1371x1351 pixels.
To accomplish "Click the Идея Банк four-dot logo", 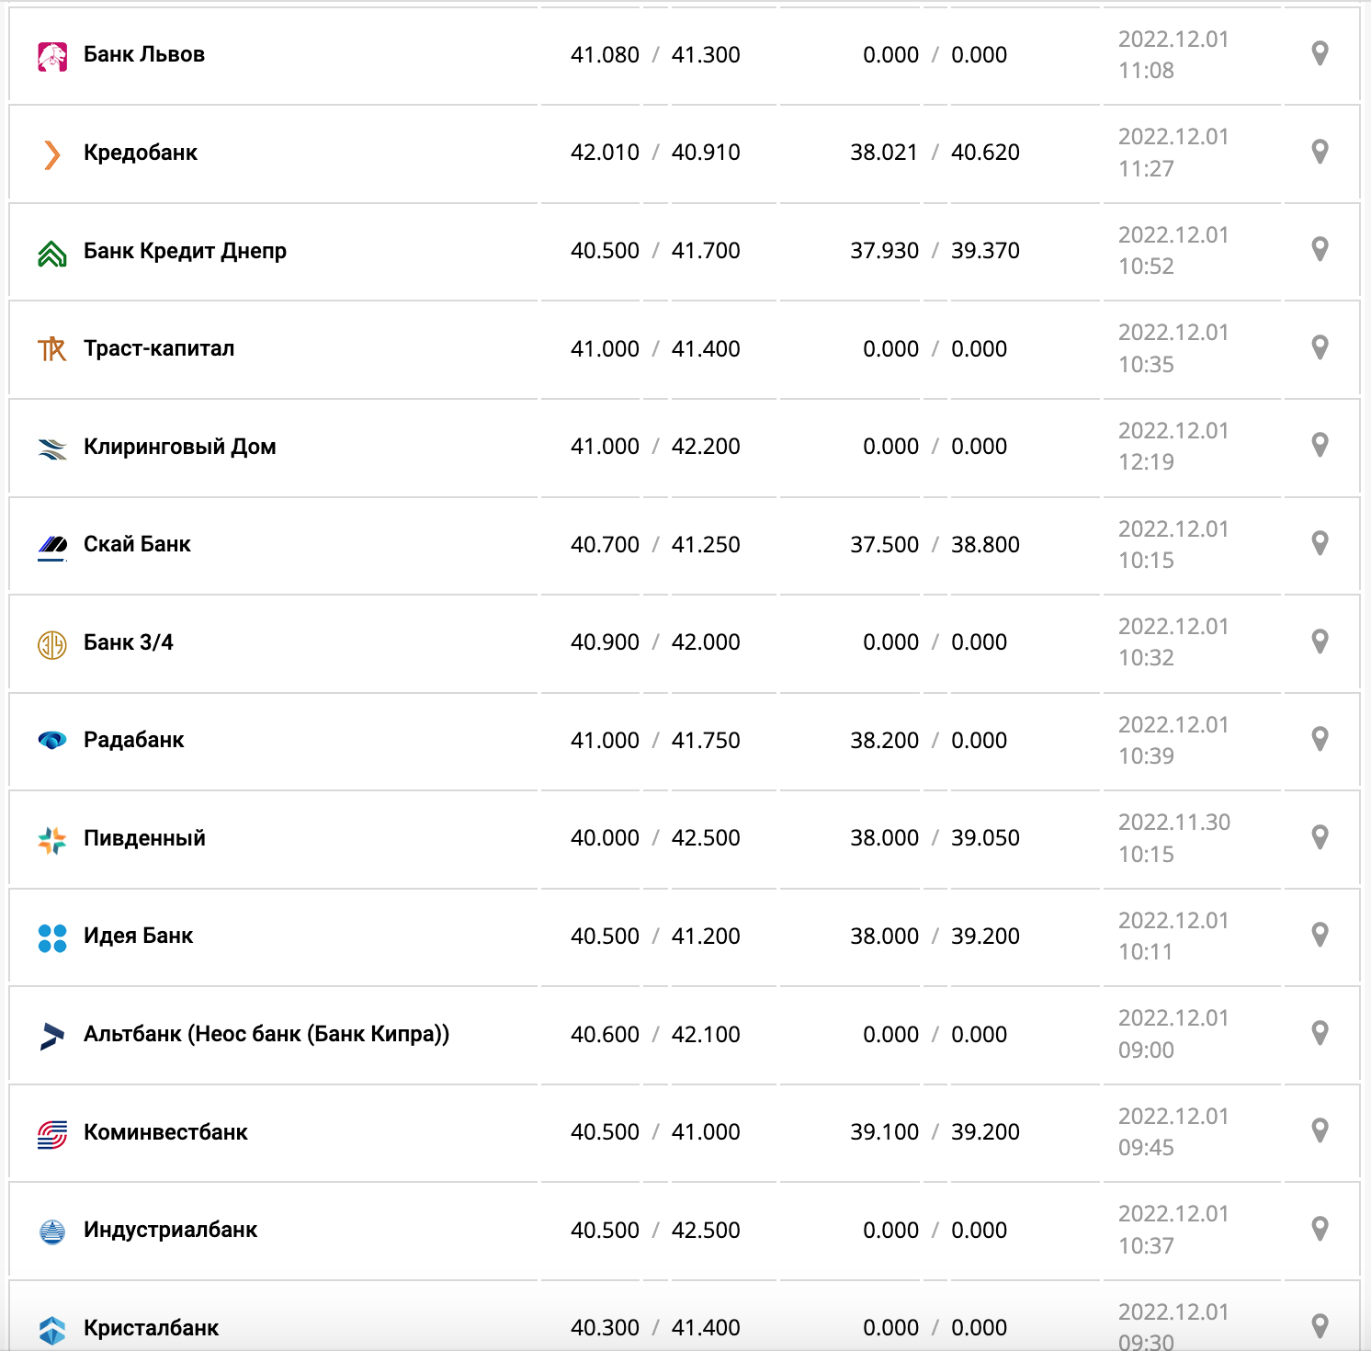I will [x=52, y=937].
